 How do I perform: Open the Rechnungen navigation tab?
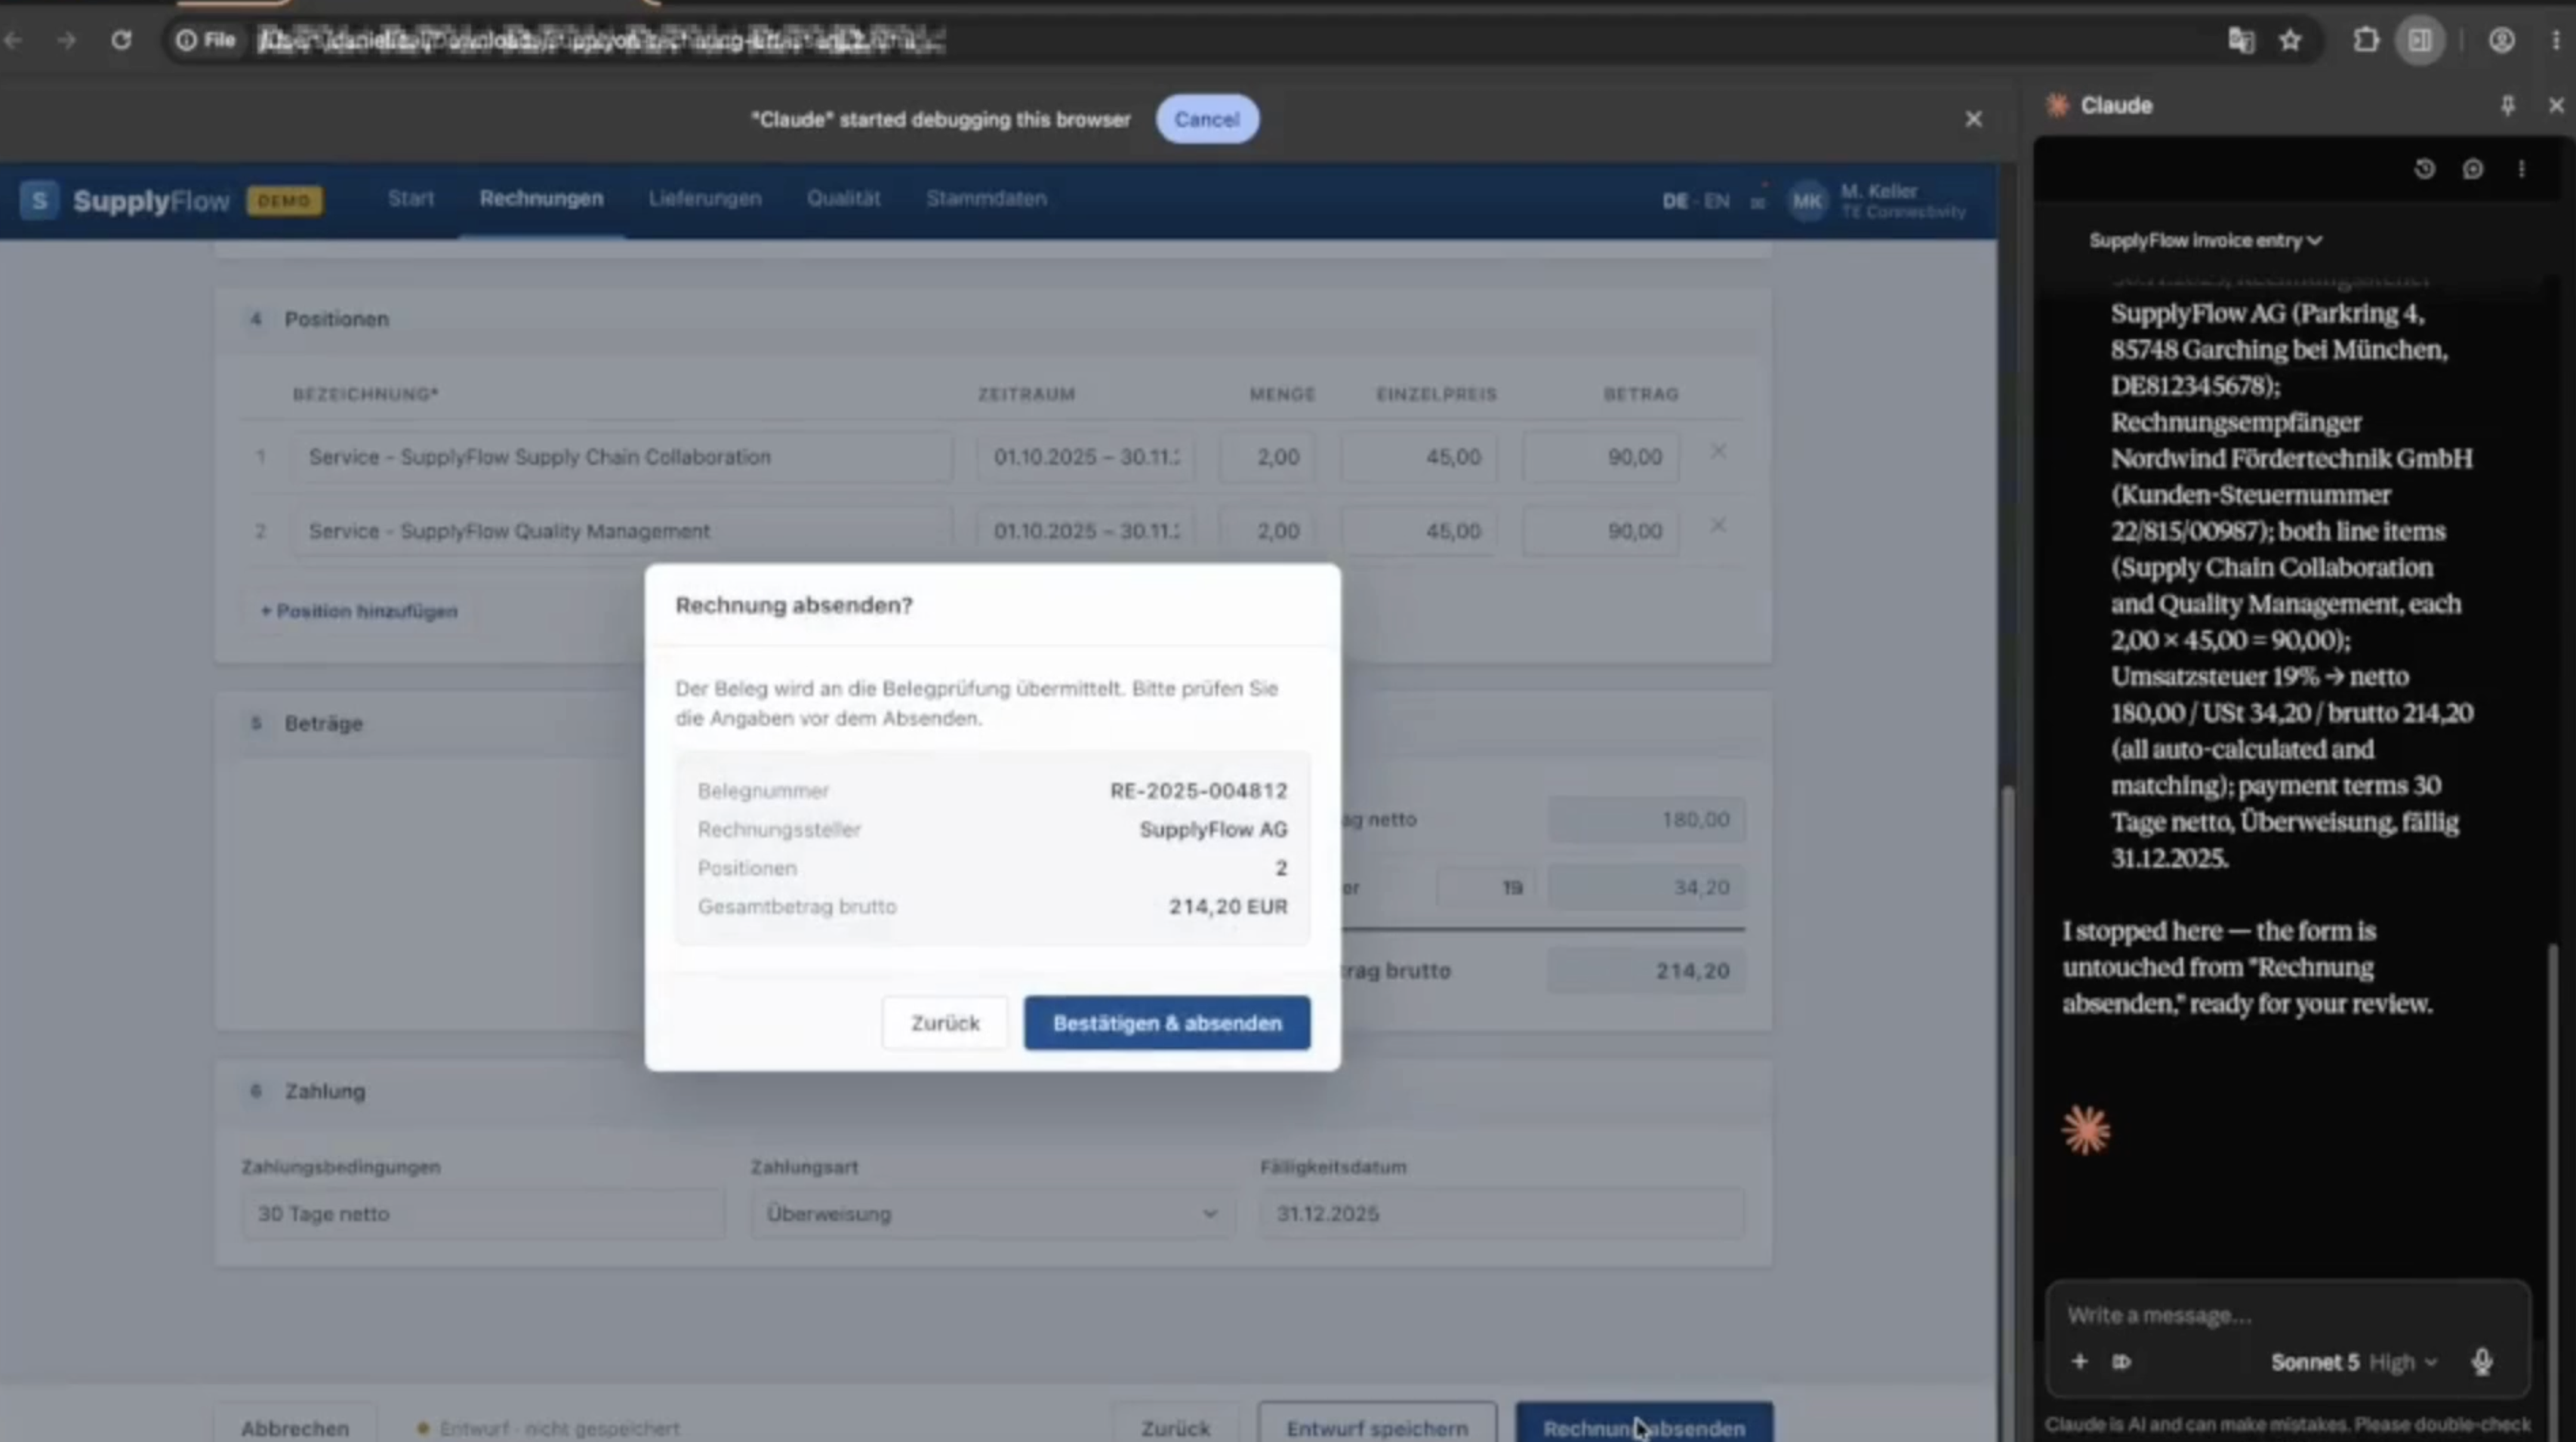pyautogui.click(x=541, y=198)
